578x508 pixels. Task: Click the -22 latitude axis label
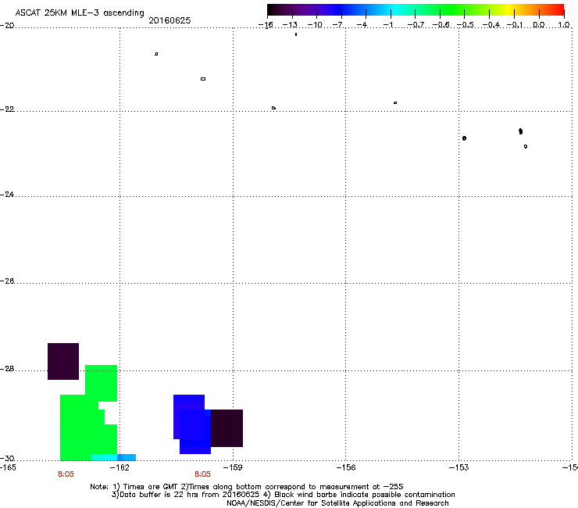pyautogui.click(x=7, y=109)
